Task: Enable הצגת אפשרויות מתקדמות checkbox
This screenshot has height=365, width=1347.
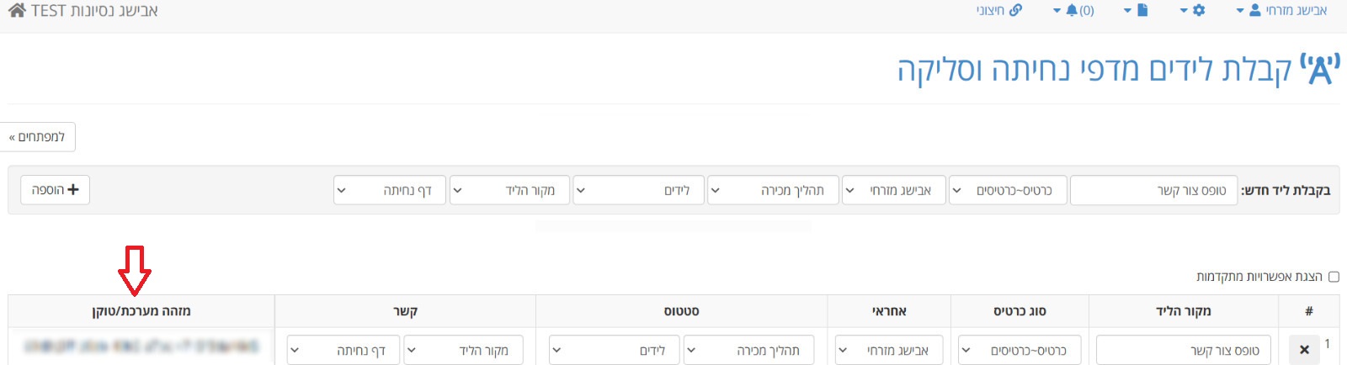Action: tap(1334, 277)
